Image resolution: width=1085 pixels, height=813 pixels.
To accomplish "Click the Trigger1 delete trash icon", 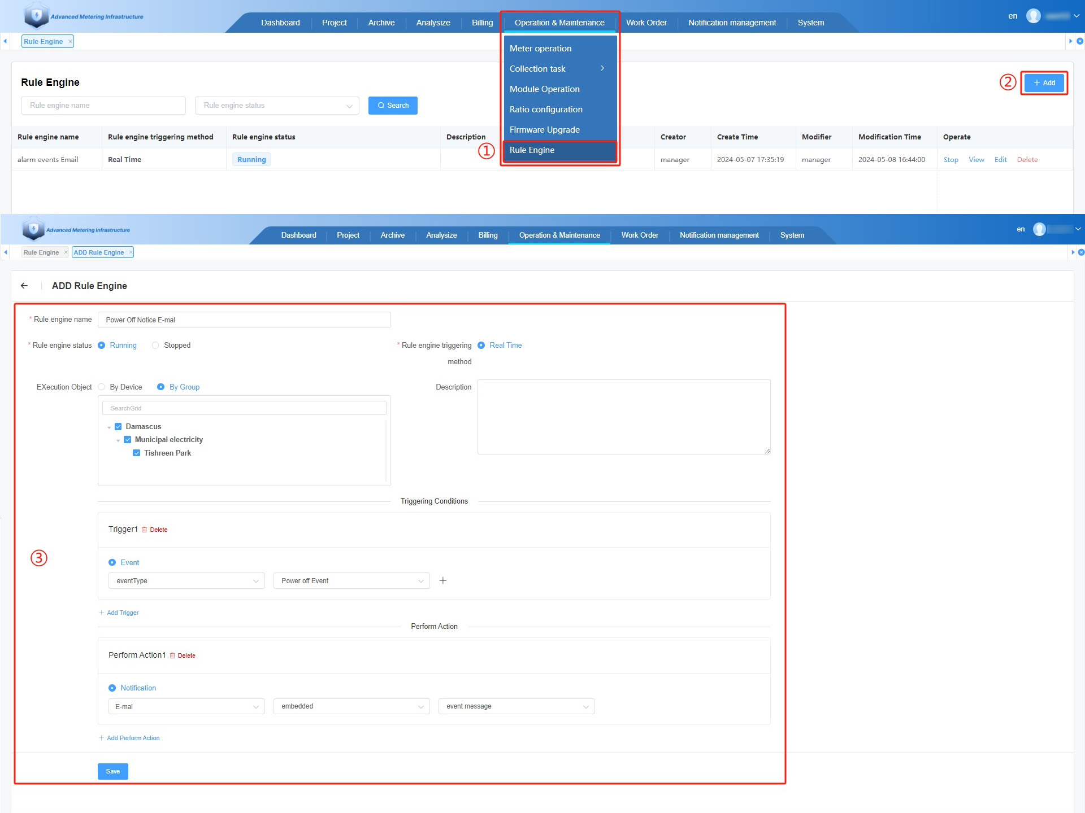I will tap(145, 530).
